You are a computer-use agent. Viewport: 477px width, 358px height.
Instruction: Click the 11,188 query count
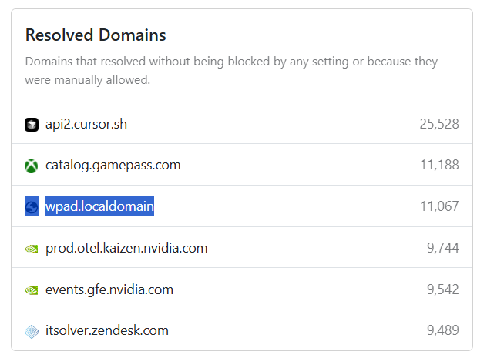tap(439, 165)
